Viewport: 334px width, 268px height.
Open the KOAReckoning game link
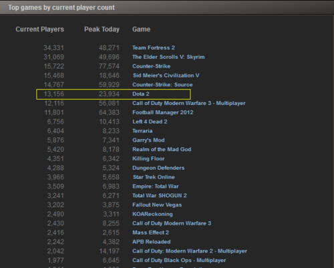pyautogui.click(x=152, y=214)
